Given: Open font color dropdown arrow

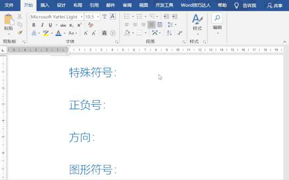Looking at the screenshot, I should pyautogui.click(x=65, y=33).
